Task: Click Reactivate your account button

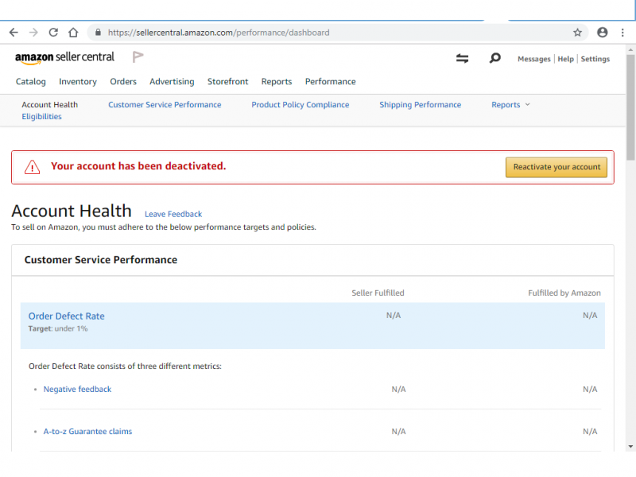Action: (556, 167)
